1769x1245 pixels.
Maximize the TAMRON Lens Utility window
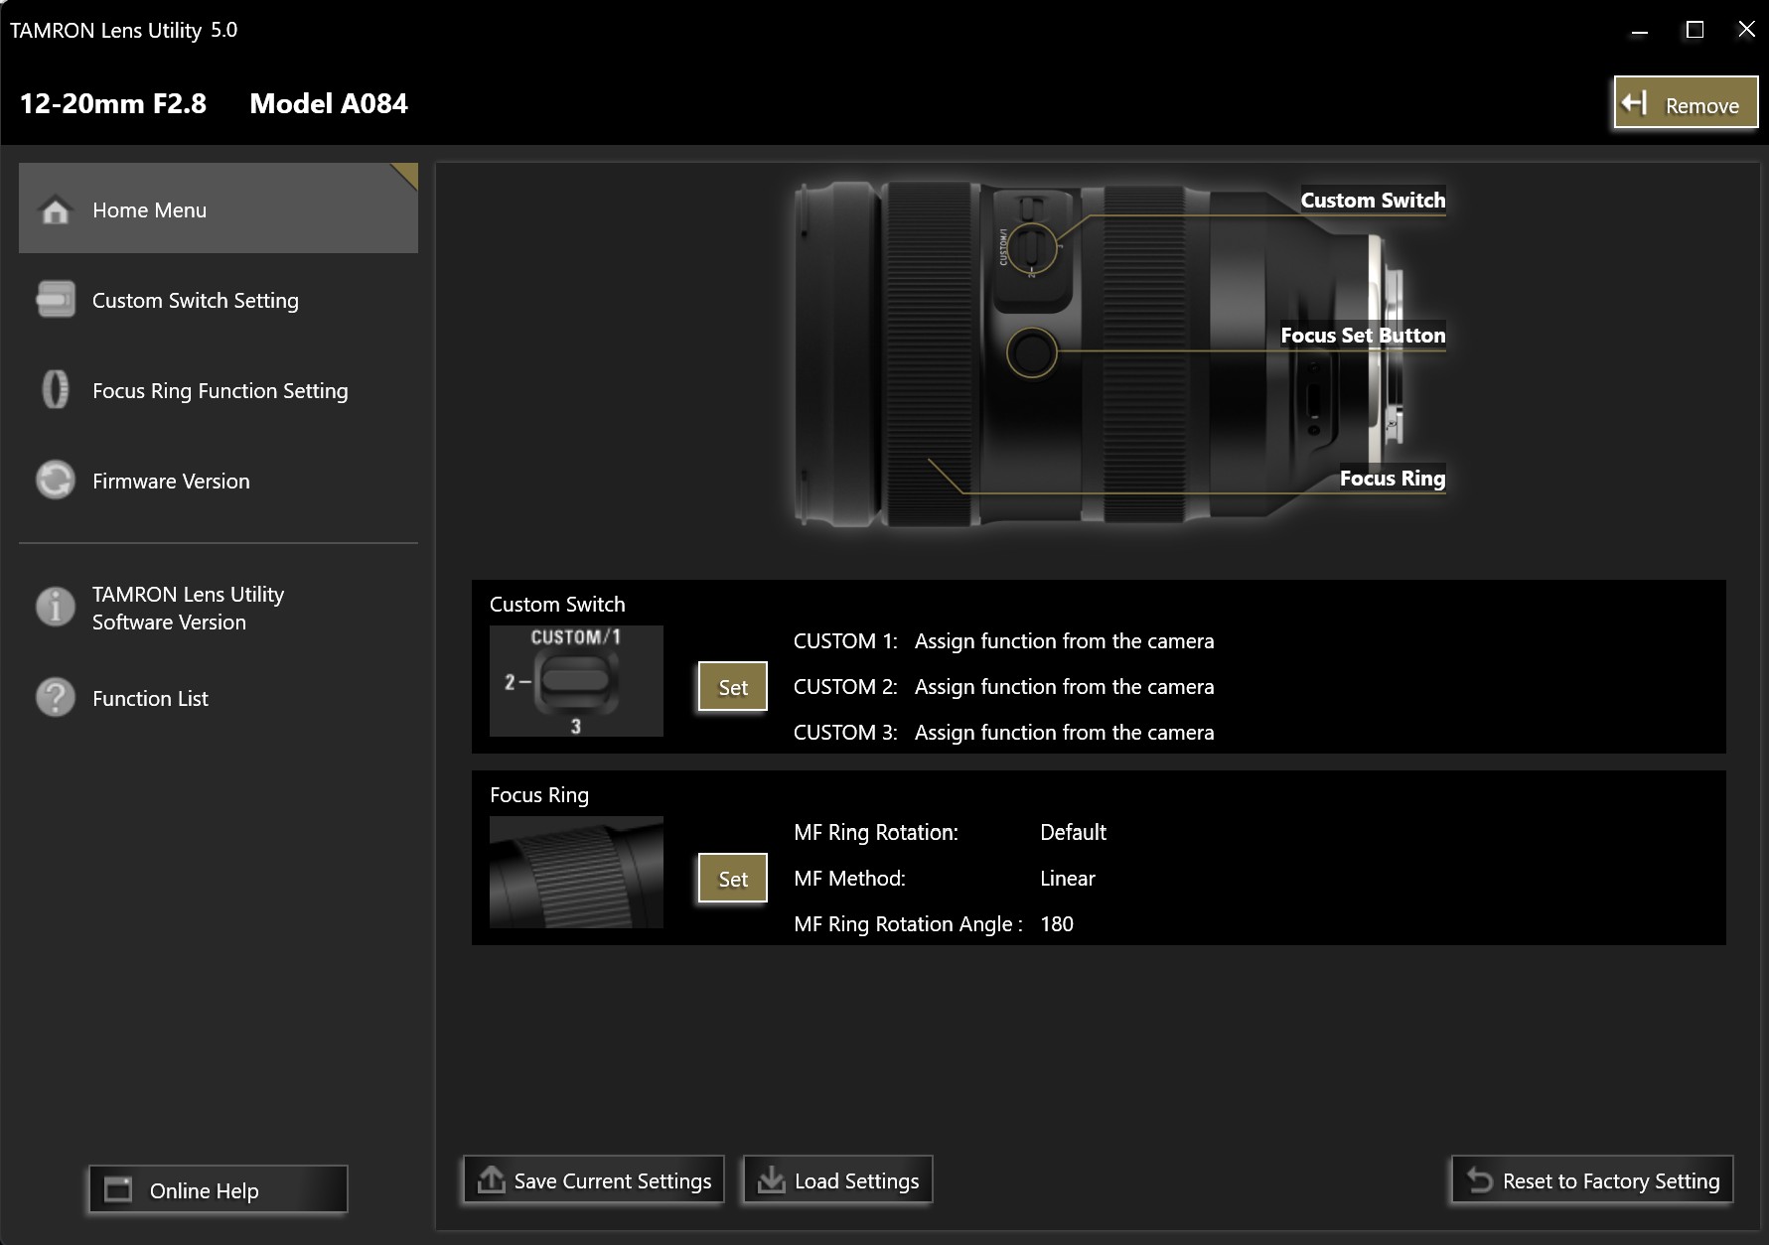pyautogui.click(x=1695, y=30)
